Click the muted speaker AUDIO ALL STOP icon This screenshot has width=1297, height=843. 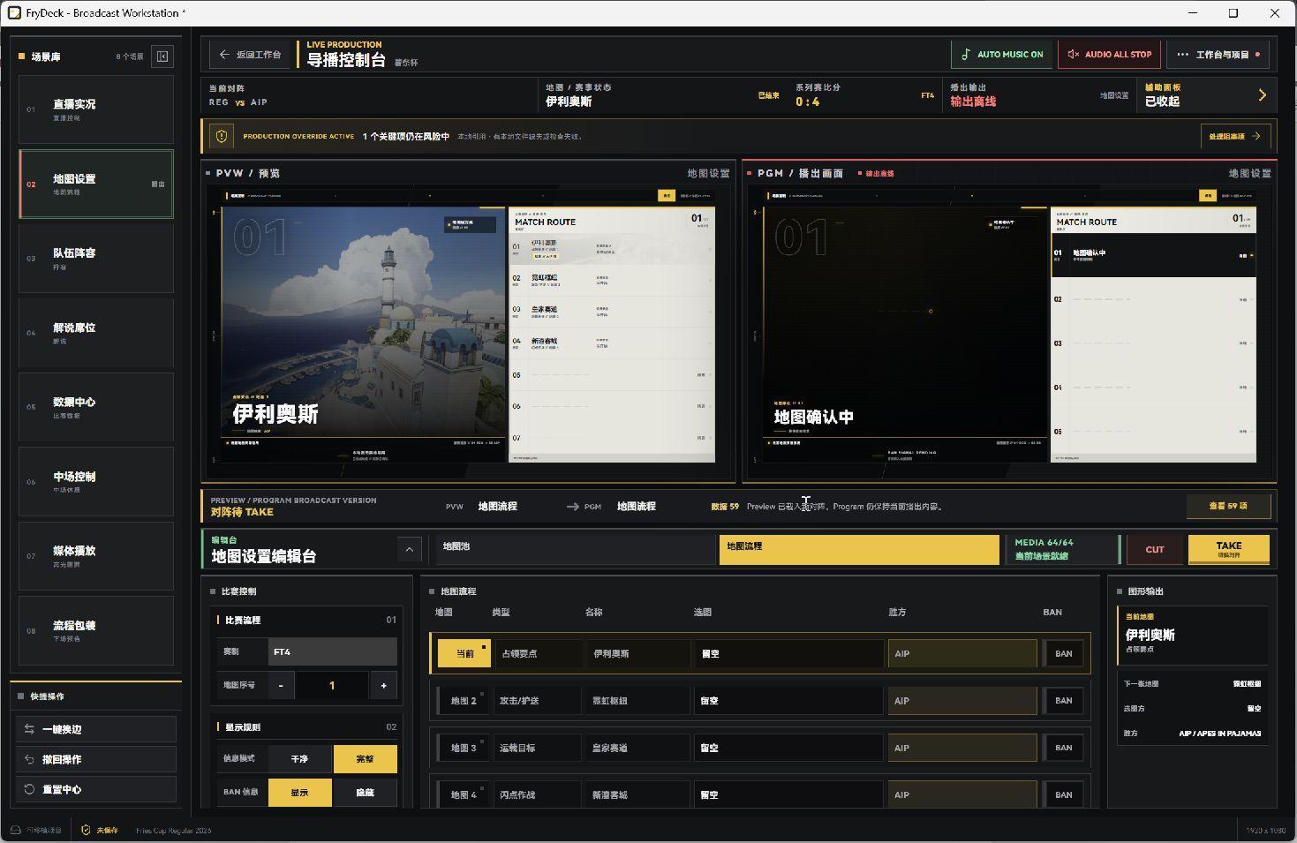coord(1073,55)
